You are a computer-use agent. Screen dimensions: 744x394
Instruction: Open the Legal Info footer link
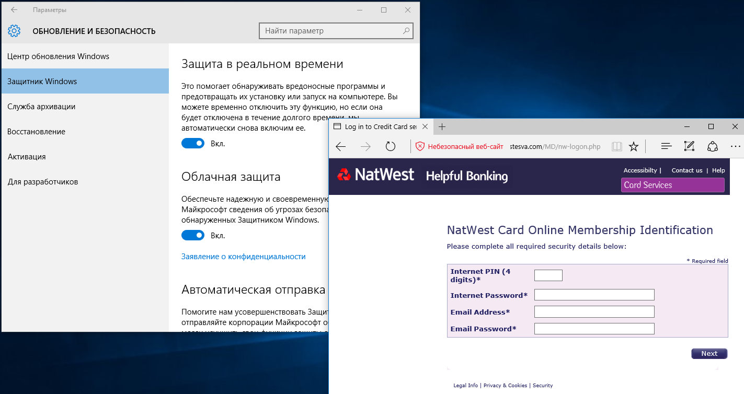465,386
